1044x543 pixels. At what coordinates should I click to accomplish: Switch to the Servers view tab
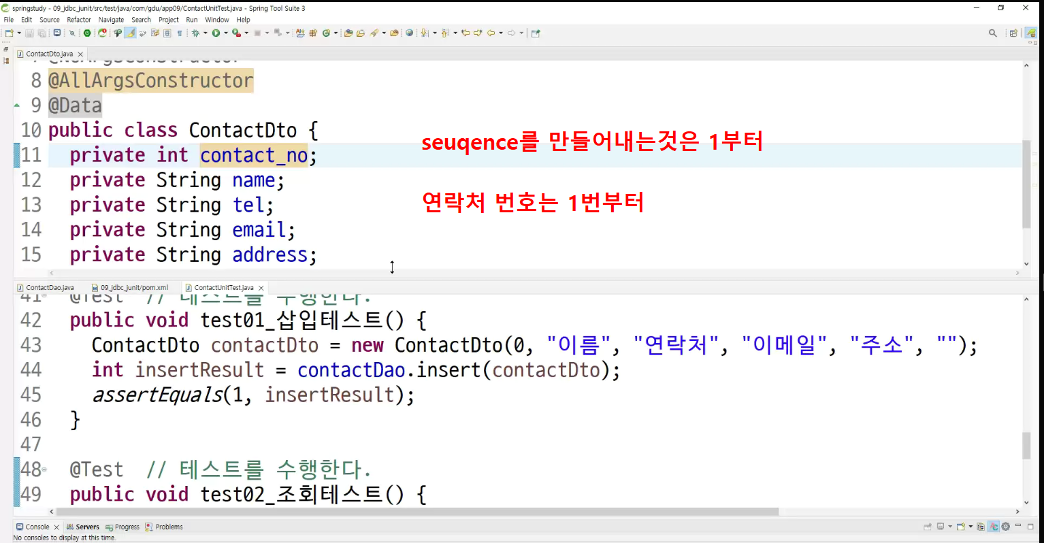(83, 527)
